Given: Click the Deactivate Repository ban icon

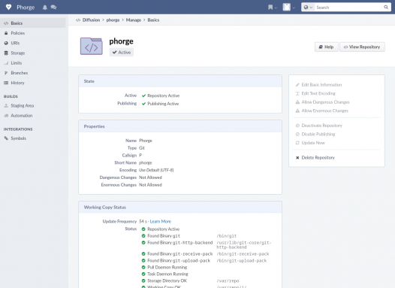Looking at the screenshot, I should point(297,126).
